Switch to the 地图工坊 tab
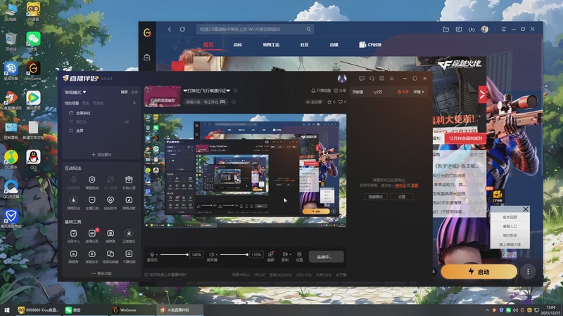The width and height of the screenshot is (563, 316). (x=271, y=45)
